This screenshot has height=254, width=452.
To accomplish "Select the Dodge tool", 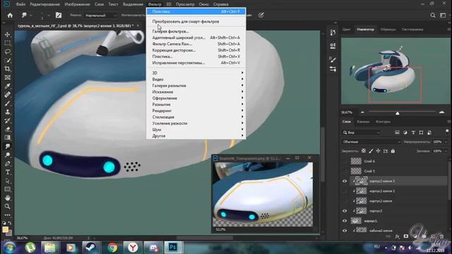I will (x=8, y=155).
